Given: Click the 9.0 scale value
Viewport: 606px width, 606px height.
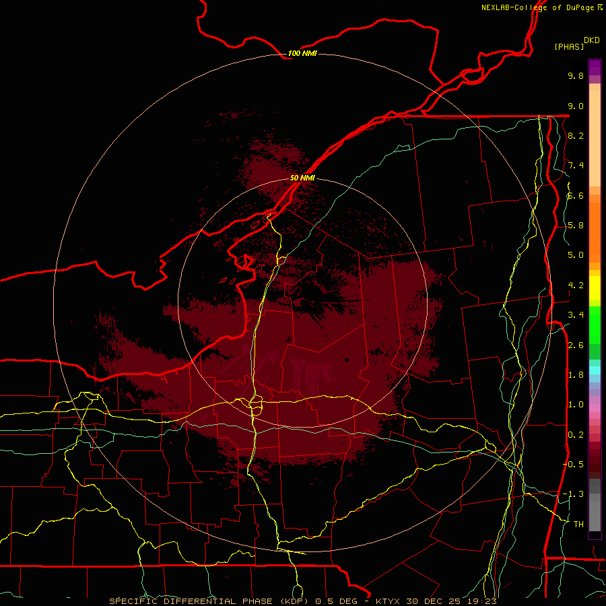Looking at the screenshot, I should pos(576,106).
